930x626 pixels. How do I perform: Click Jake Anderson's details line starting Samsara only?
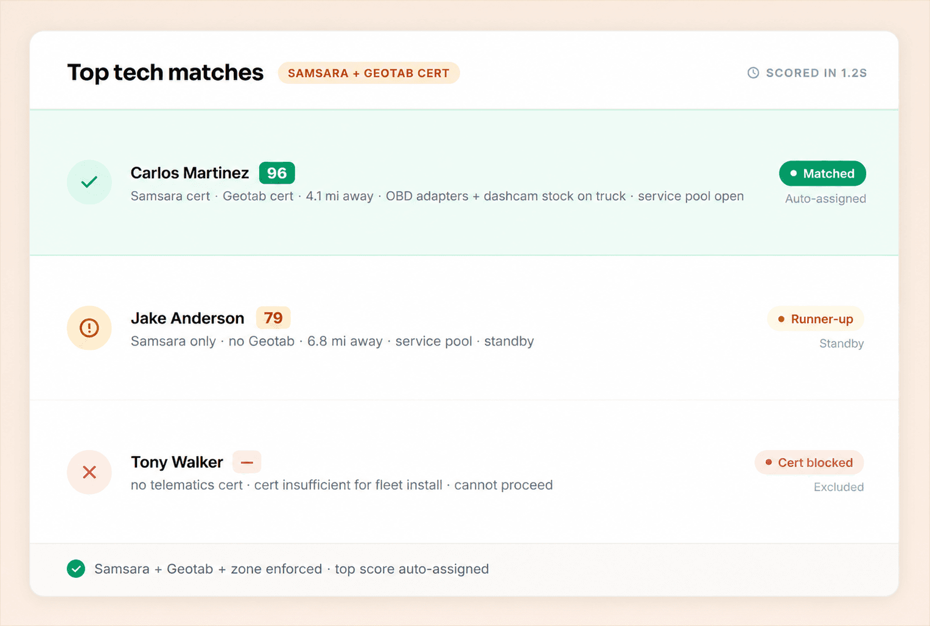[x=332, y=341]
